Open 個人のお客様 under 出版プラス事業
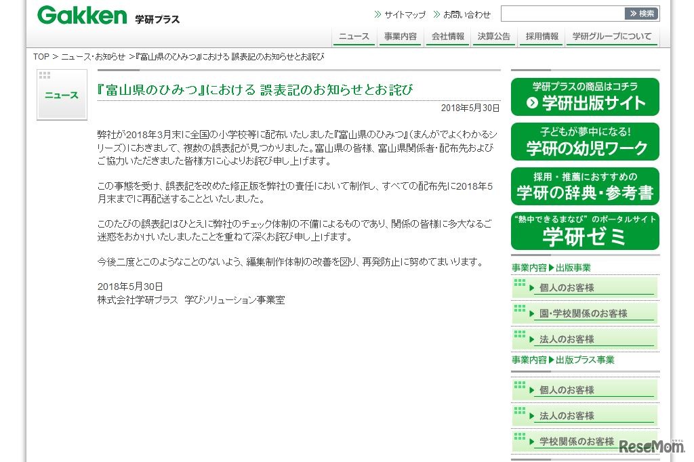This screenshot has width=694, height=462. tap(585, 390)
